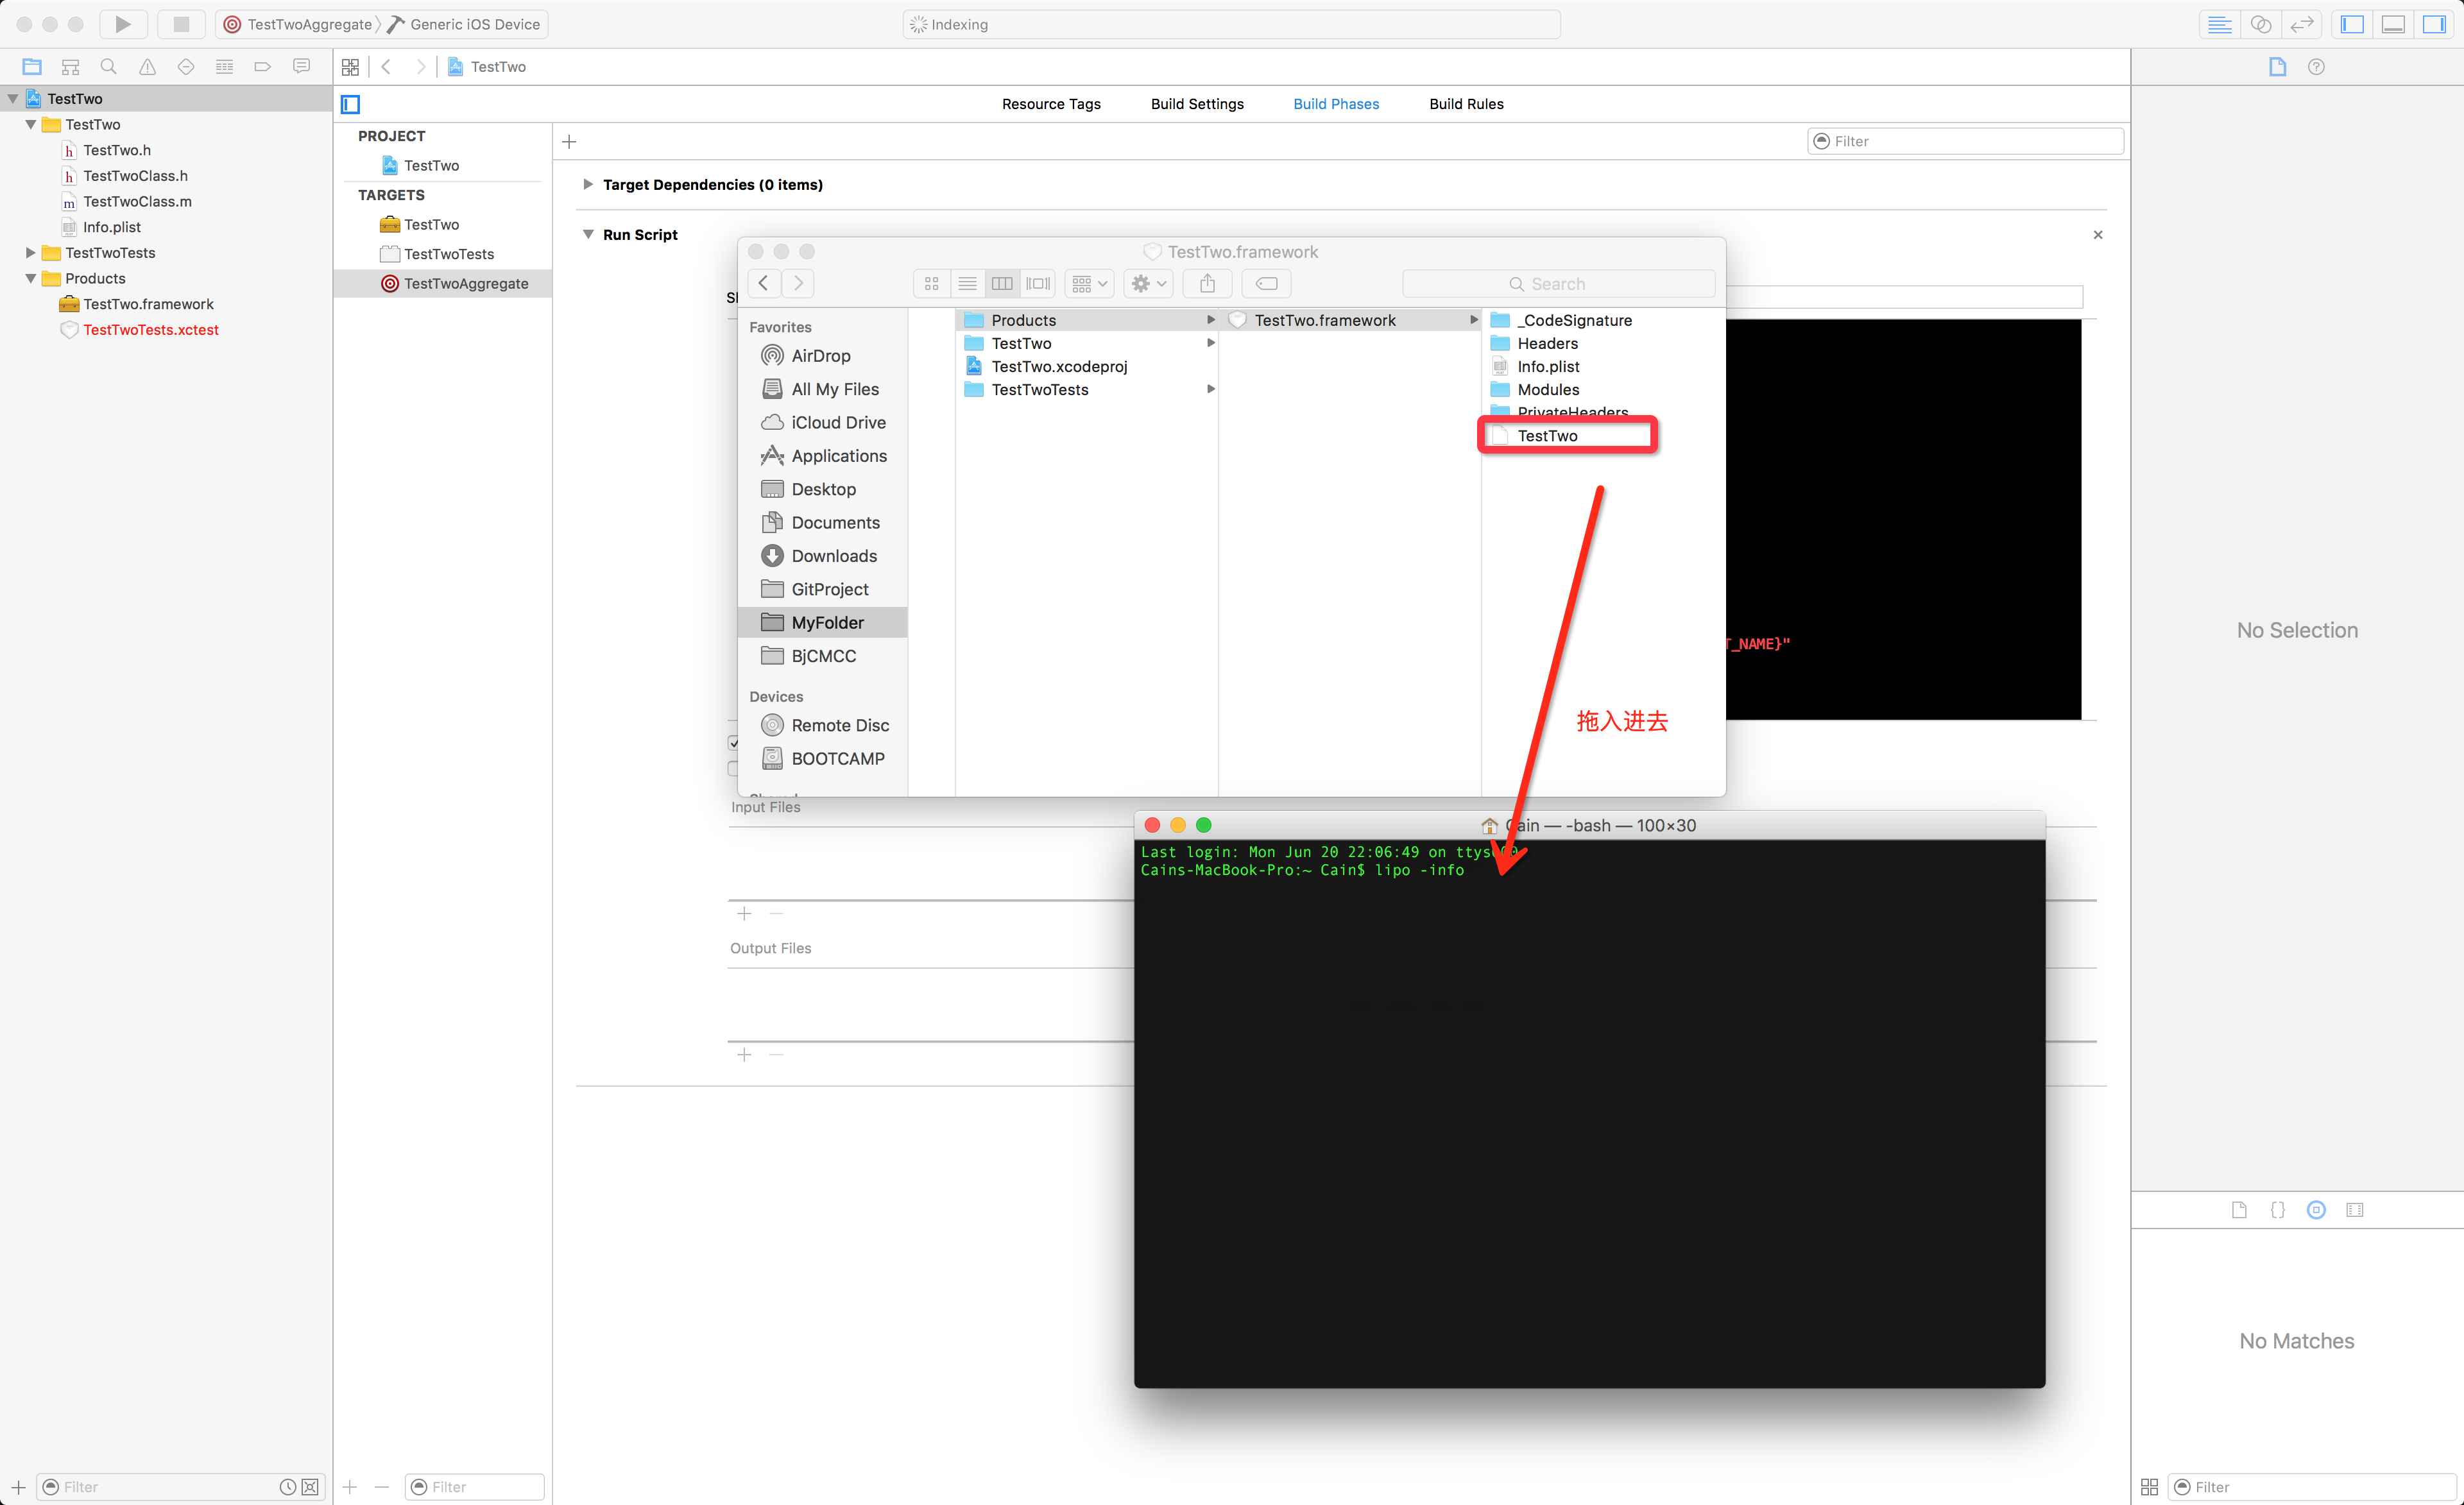2464x1505 pixels.
Task: Collapse the TestTwo group folder
Action: coord(31,124)
